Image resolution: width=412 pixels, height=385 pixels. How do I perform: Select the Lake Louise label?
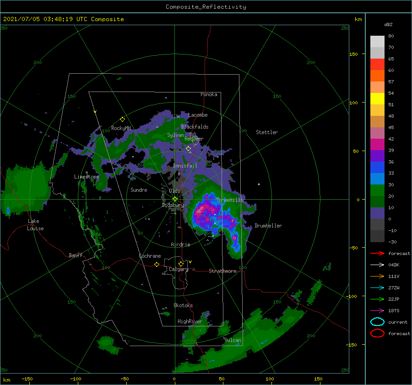point(35,225)
